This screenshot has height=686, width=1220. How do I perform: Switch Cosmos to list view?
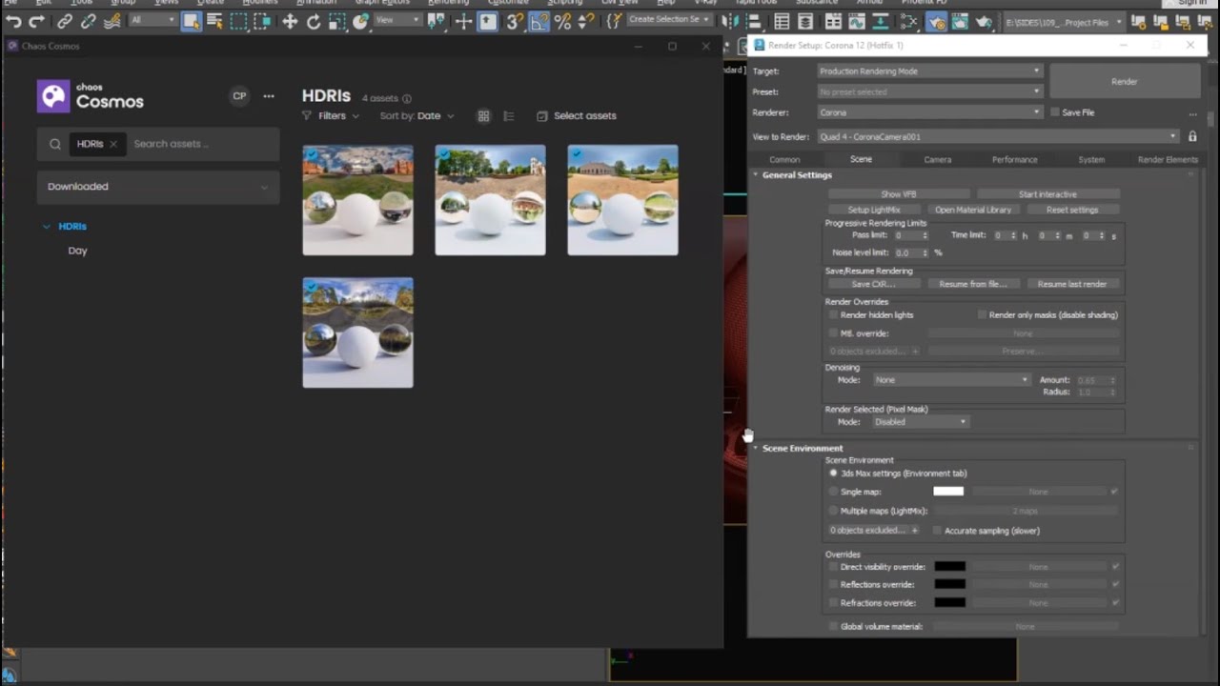tap(508, 116)
